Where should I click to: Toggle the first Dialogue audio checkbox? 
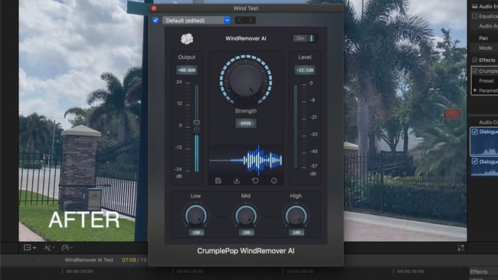(x=475, y=132)
